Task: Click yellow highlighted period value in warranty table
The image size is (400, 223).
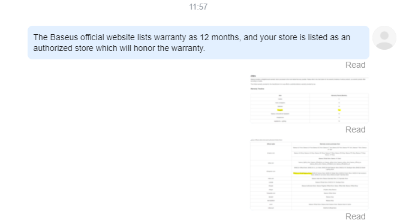Action: (x=339, y=110)
